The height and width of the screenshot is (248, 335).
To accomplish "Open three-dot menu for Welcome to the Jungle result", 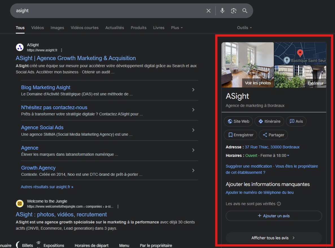I will [x=118, y=207].
